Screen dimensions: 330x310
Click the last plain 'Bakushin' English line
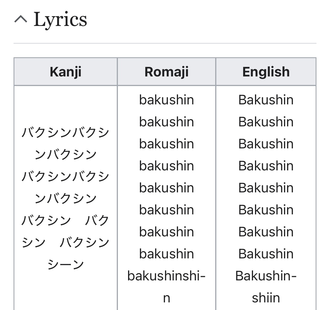266,254
